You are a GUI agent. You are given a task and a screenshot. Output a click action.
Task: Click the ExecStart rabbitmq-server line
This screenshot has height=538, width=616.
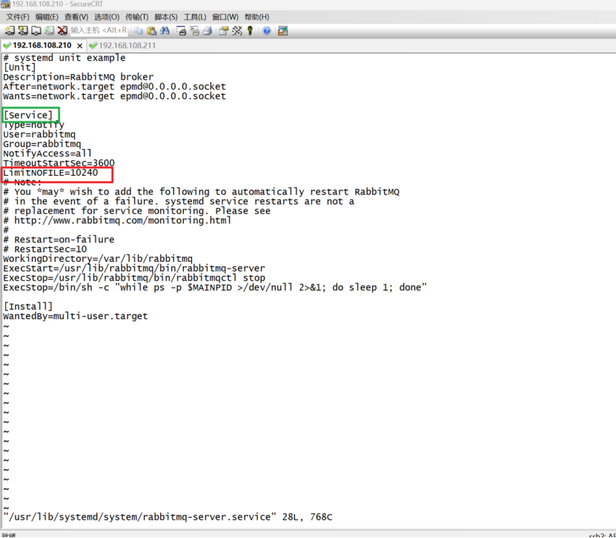pos(134,268)
